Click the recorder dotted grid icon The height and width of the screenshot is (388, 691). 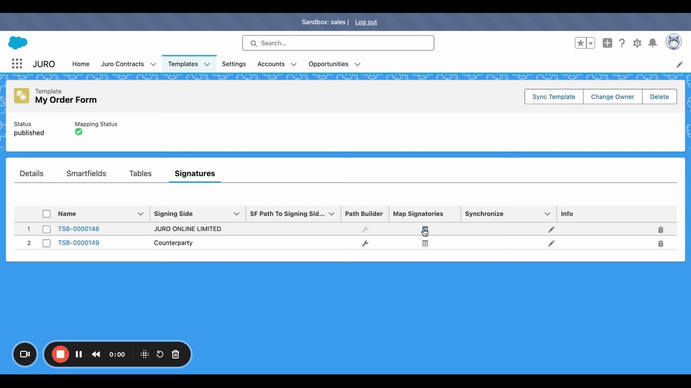tap(144, 354)
